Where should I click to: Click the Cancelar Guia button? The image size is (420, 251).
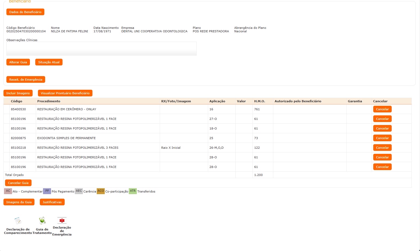pos(18,183)
